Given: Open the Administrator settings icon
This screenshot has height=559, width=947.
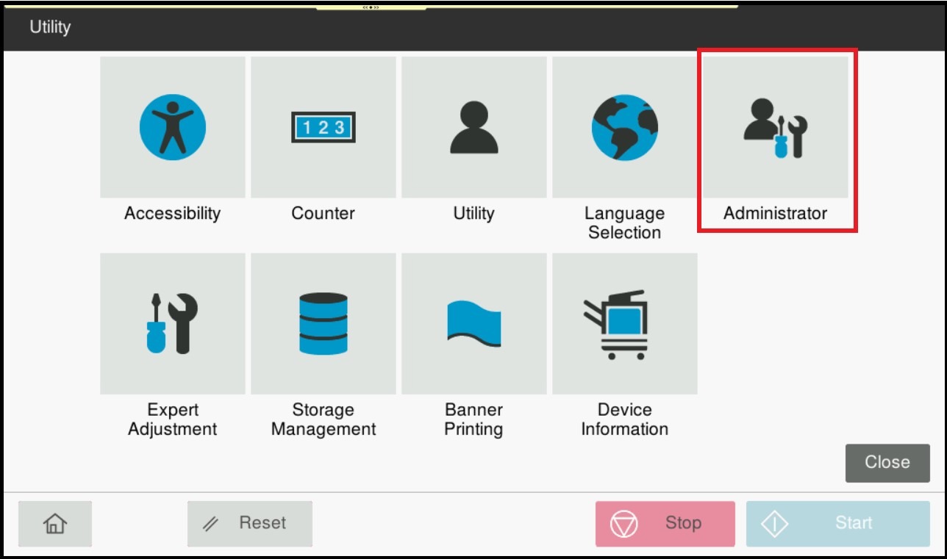Looking at the screenshot, I should click(775, 127).
